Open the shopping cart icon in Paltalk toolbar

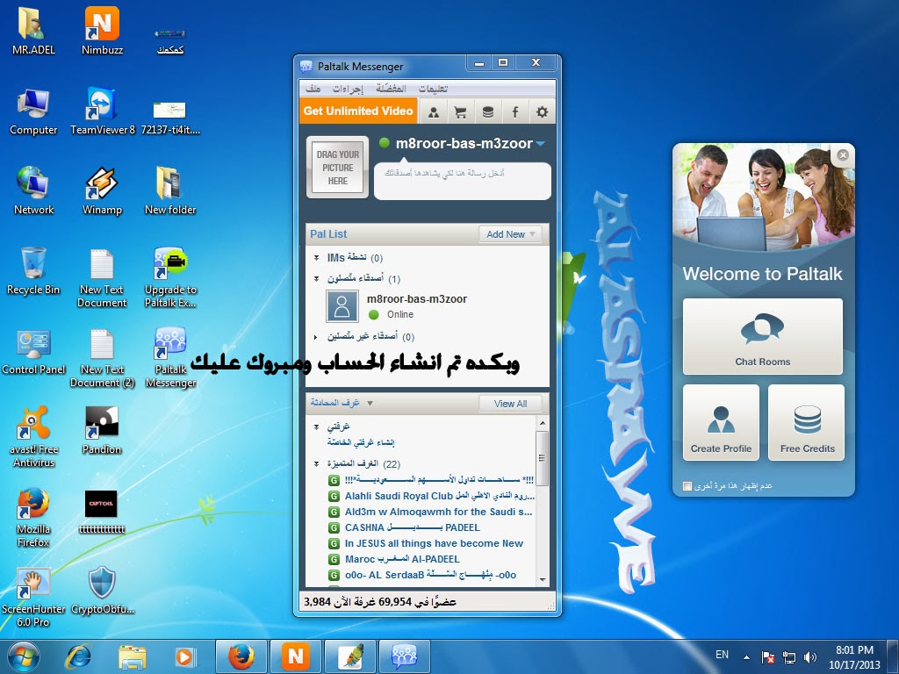[460, 111]
